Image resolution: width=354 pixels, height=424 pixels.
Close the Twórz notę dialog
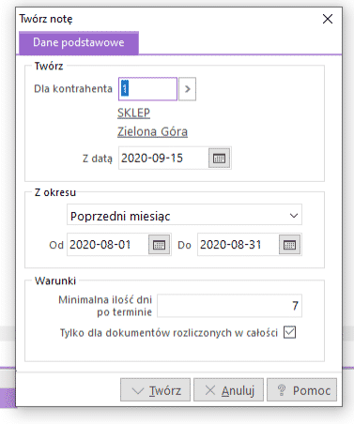pos(328,19)
